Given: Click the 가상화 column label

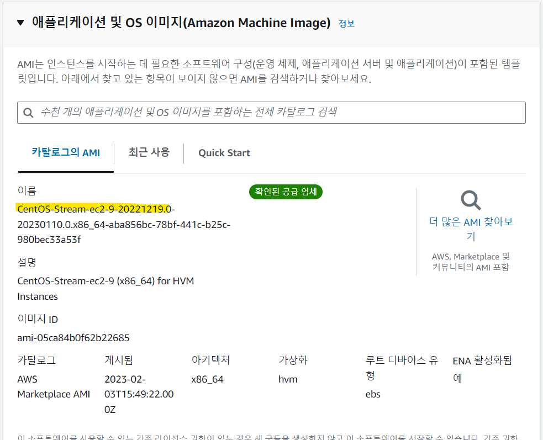Looking at the screenshot, I should pos(293,360).
